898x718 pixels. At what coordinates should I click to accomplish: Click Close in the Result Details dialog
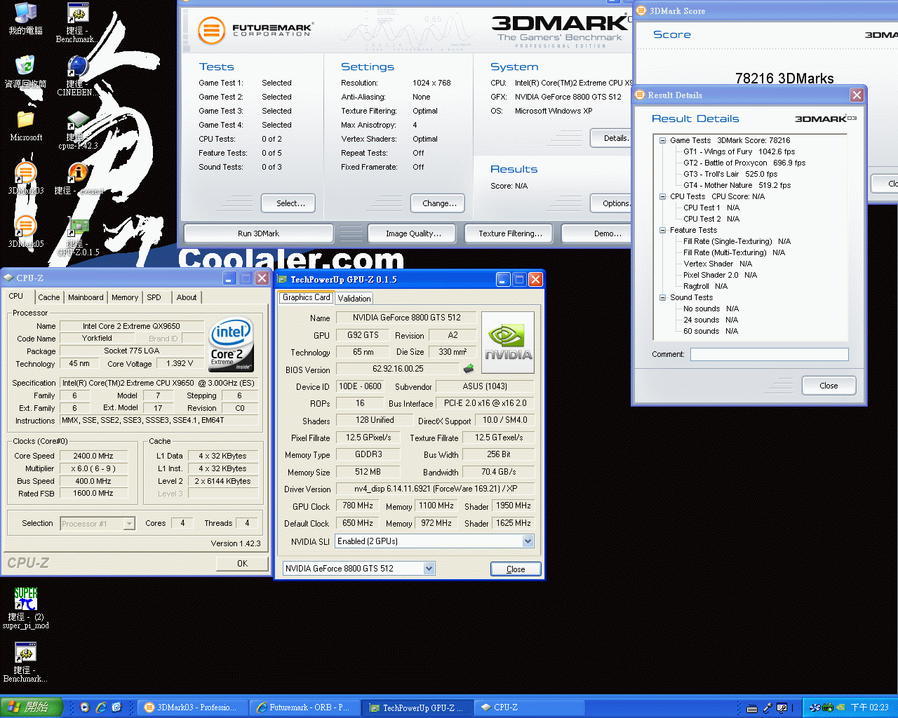[829, 386]
